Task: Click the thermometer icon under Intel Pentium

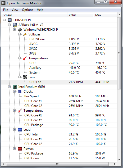Action: coord(20,111)
